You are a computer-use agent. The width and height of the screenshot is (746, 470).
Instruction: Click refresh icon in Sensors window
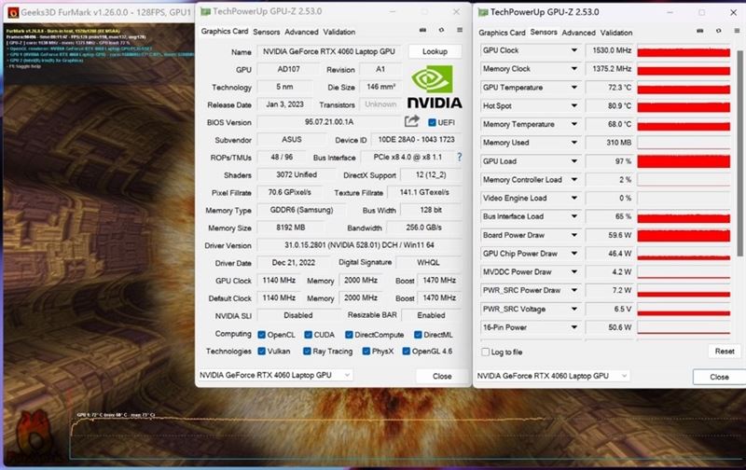point(718,31)
